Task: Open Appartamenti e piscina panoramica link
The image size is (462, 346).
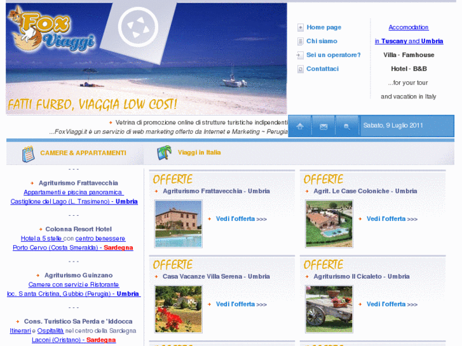Action: click(x=74, y=192)
